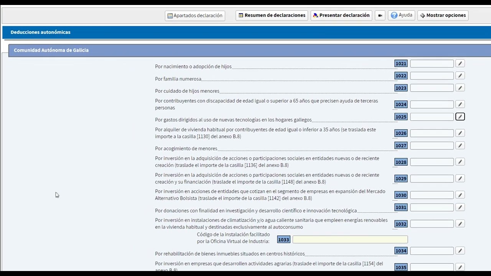Click input field for casilla 1023
This screenshot has height=276, width=491.
(432, 88)
